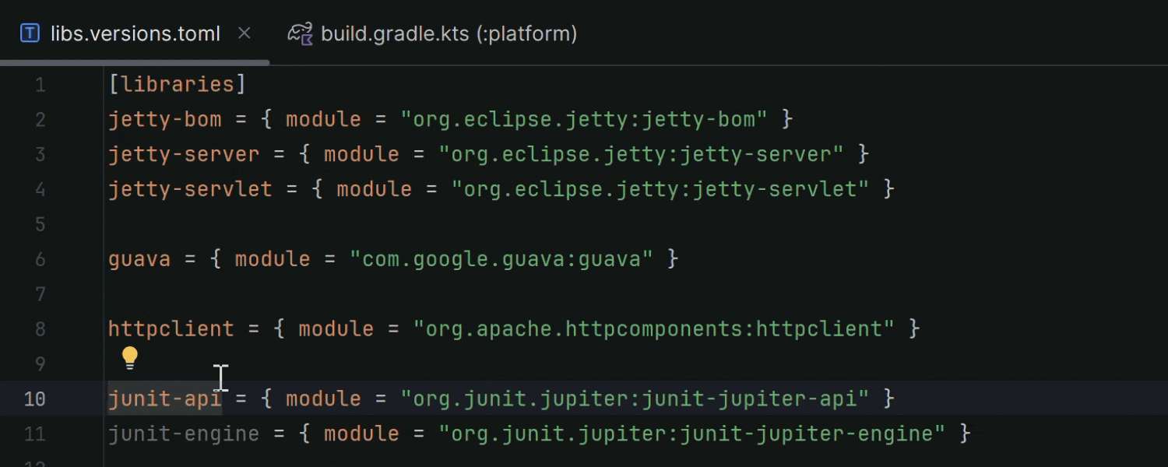Click the TOML file icon on libs.versions.toml tab

(x=30, y=33)
